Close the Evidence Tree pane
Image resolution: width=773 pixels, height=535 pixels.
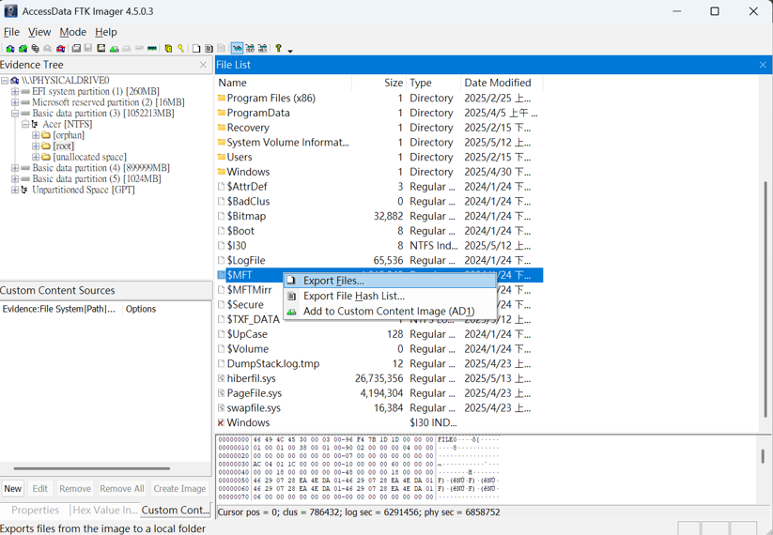[203, 65]
